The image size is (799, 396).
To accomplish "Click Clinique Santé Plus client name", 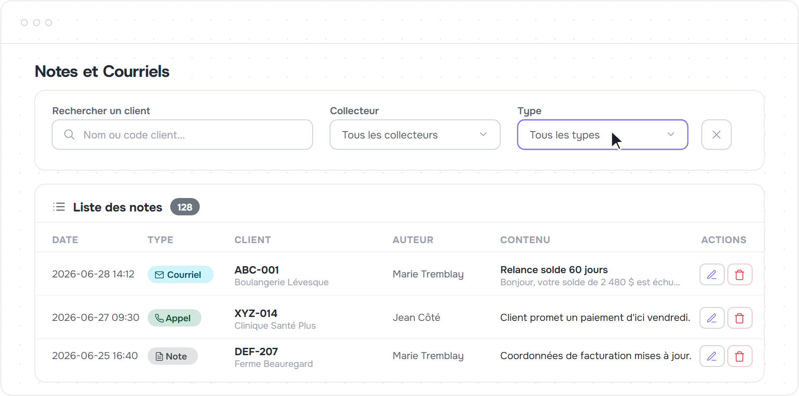I will point(275,326).
